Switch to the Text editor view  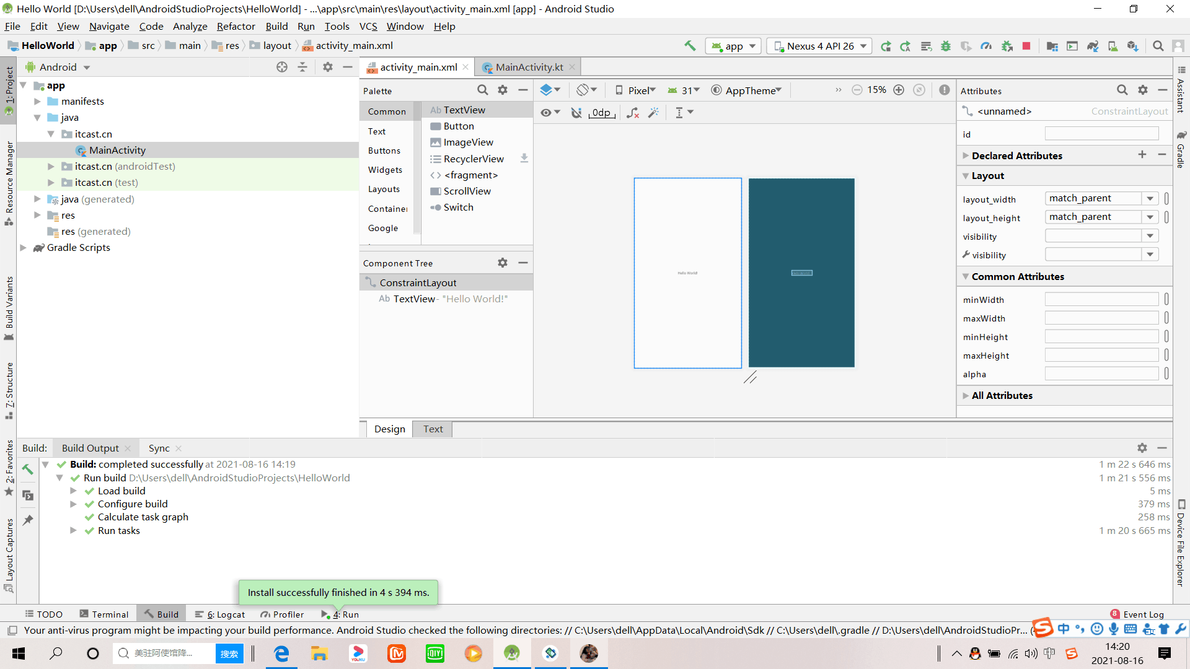click(433, 429)
